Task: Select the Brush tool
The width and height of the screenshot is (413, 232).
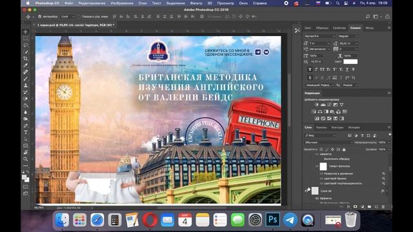Action: click(26, 79)
